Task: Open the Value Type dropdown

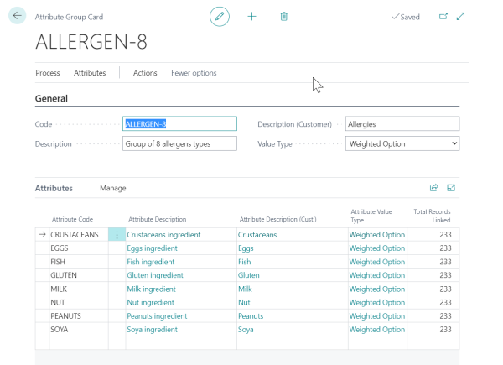Action: (x=402, y=144)
